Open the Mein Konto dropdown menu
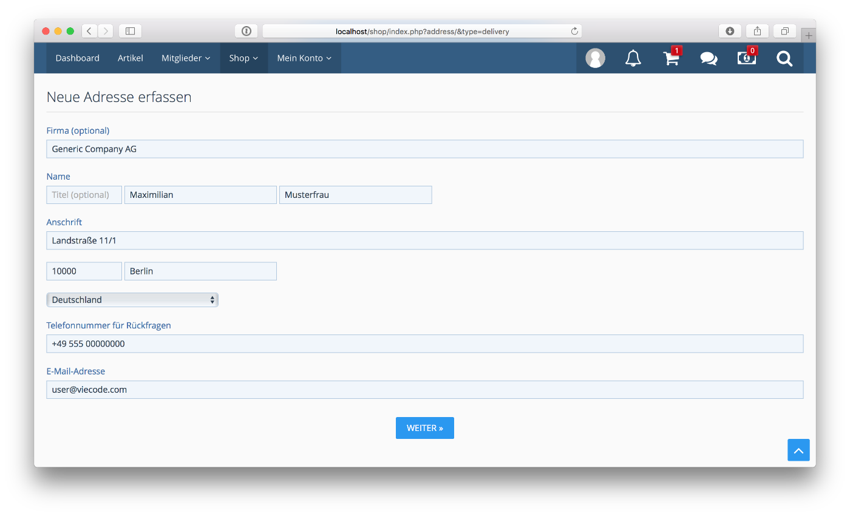The width and height of the screenshot is (850, 516). point(304,58)
